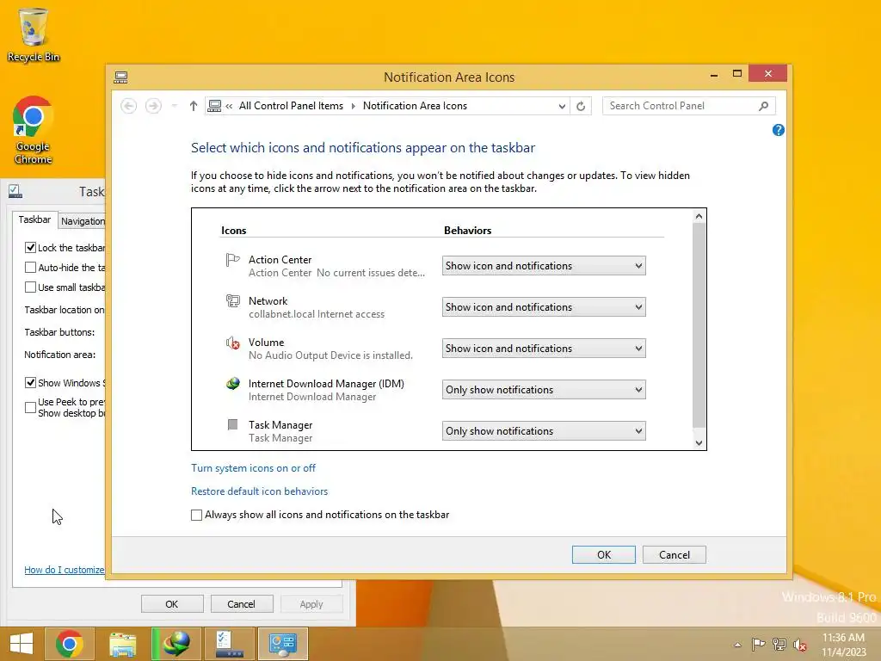Go up one level with the up arrow
This screenshot has width=881, height=661.
click(194, 106)
